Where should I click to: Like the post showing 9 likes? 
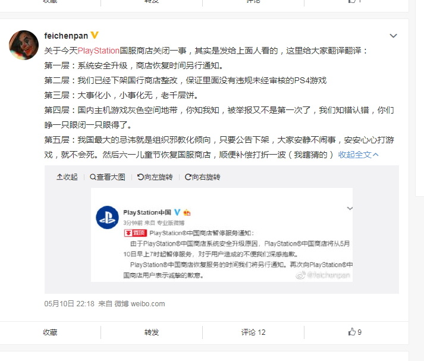coord(355,332)
